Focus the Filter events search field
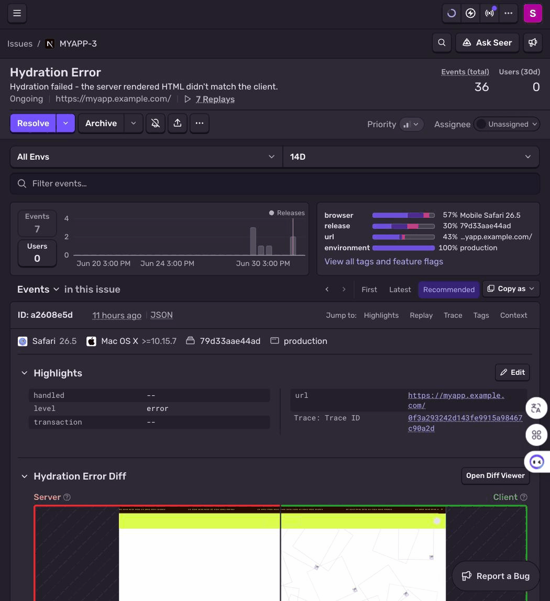 coord(275,184)
